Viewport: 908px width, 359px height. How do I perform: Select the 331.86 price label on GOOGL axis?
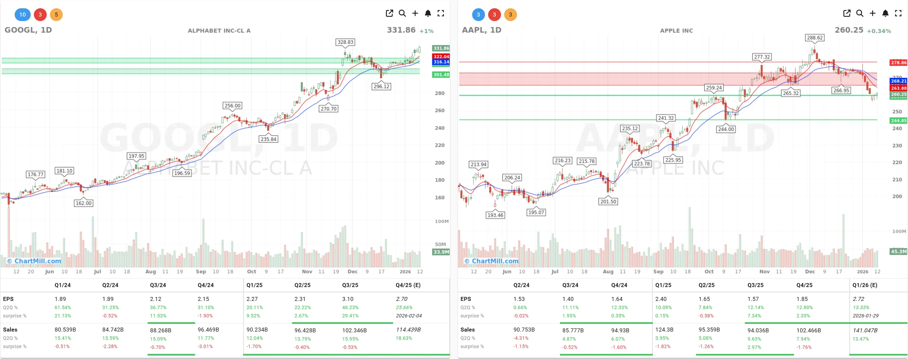(441, 48)
